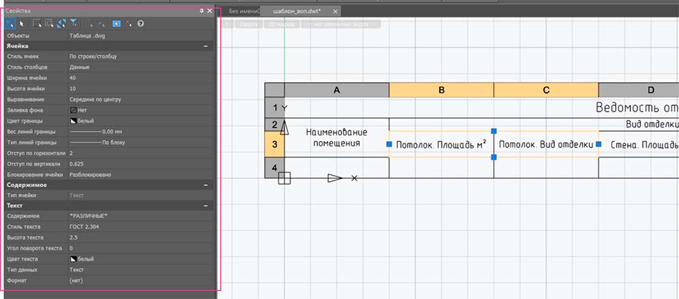The image size is (679, 299).
Task: Click the blue arrows selection icon
Action: pyautogui.click(x=61, y=23)
